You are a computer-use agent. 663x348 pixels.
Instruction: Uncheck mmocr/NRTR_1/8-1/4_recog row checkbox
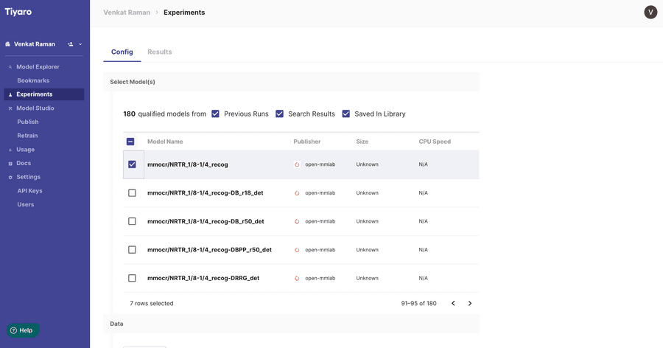click(x=132, y=164)
